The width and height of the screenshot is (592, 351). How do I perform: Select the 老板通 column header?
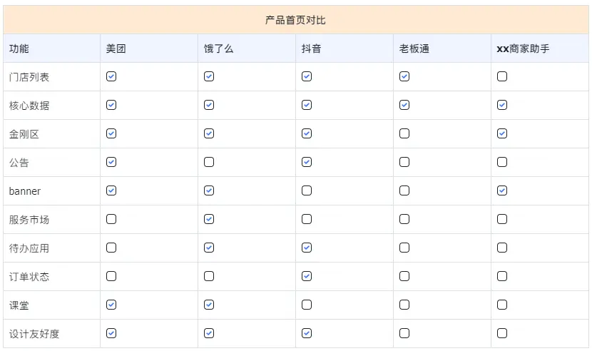coord(414,49)
